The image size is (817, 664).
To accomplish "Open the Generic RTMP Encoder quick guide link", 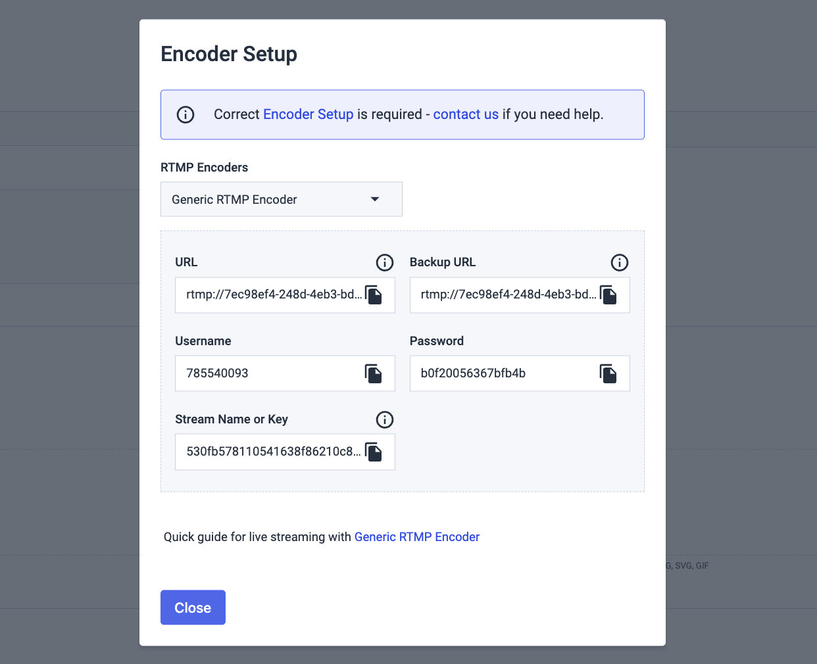I will [417, 536].
